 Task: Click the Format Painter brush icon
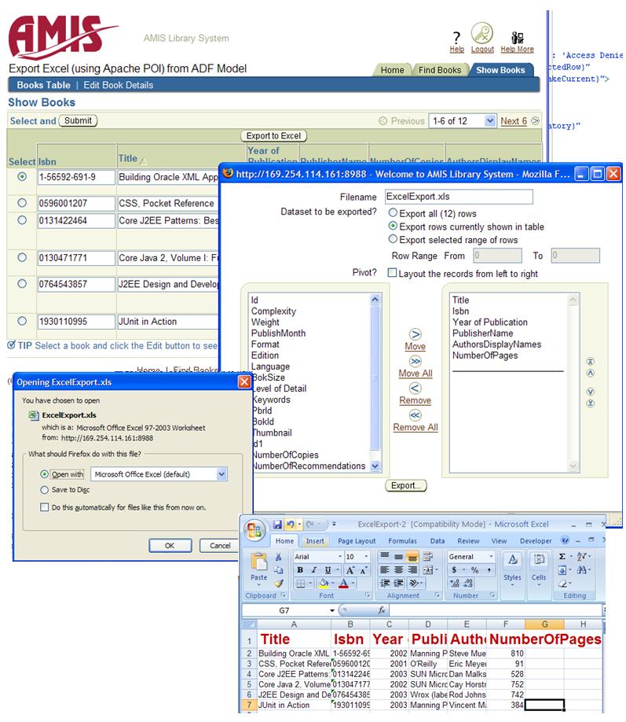278,584
